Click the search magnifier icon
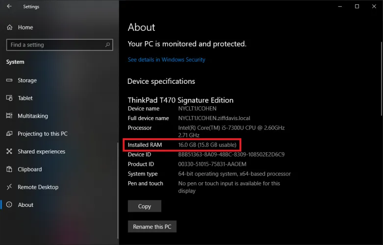This screenshot has height=245, width=383. click(108, 45)
